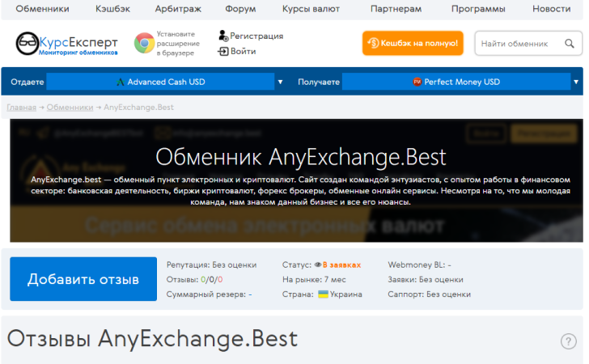Open Партнерам menu item
The width and height of the screenshot is (589, 364).
(x=396, y=9)
